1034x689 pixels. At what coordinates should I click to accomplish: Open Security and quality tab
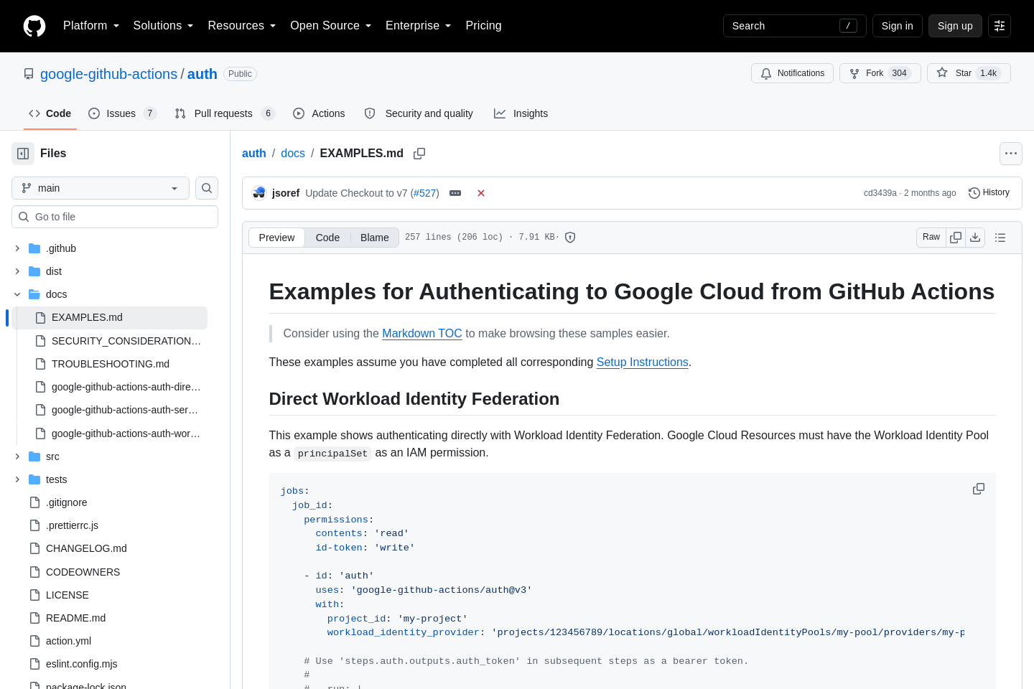click(x=419, y=113)
